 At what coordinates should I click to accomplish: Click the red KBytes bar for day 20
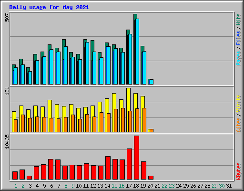coord(151,178)
